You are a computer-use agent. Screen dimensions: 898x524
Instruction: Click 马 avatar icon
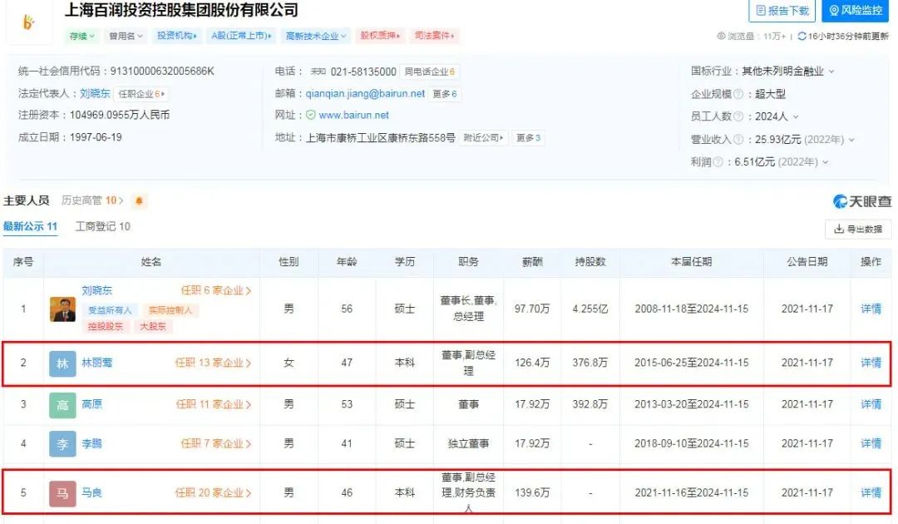62,493
